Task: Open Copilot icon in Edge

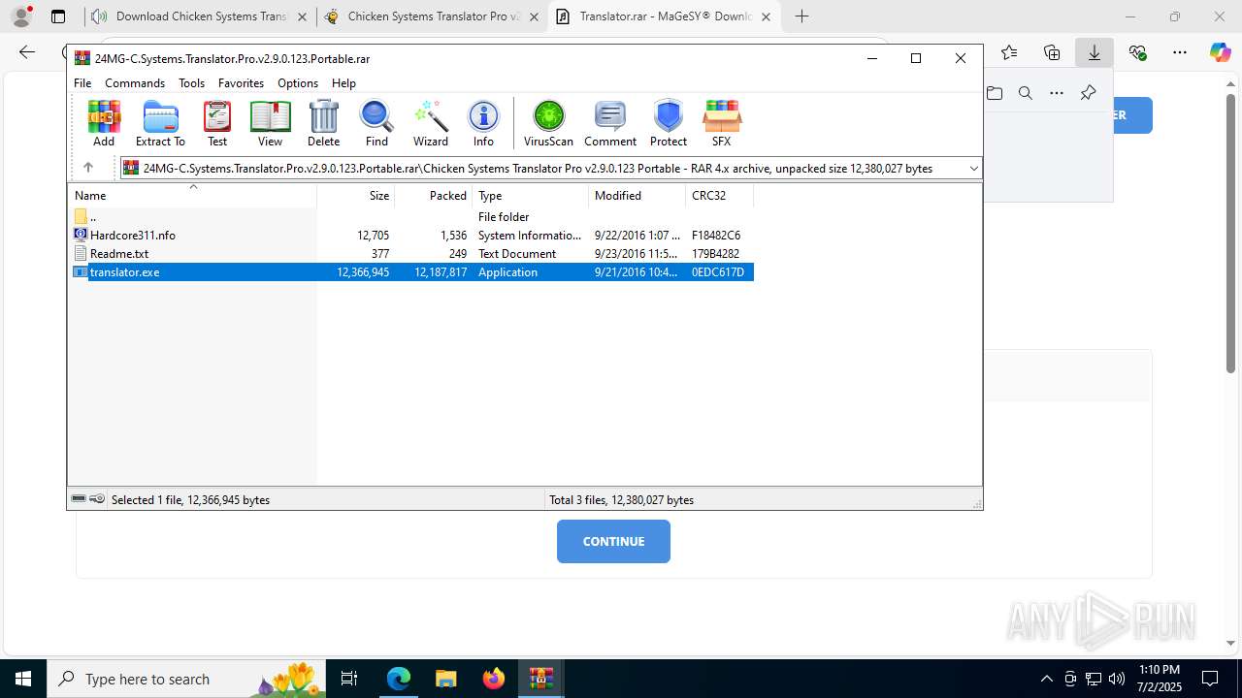Action: [1221, 52]
